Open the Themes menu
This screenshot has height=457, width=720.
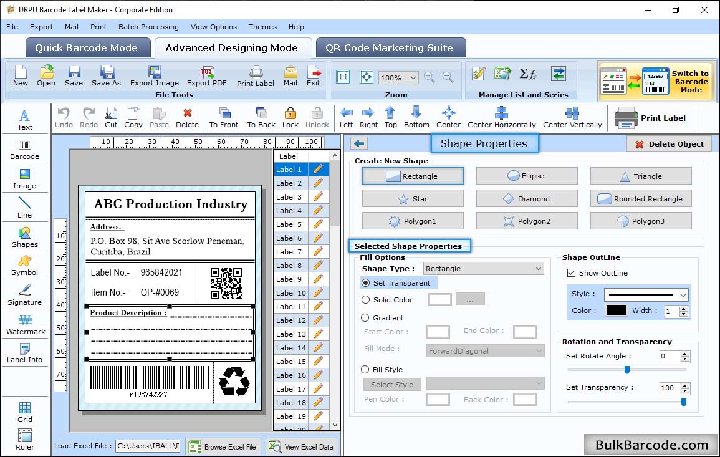[x=262, y=27]
